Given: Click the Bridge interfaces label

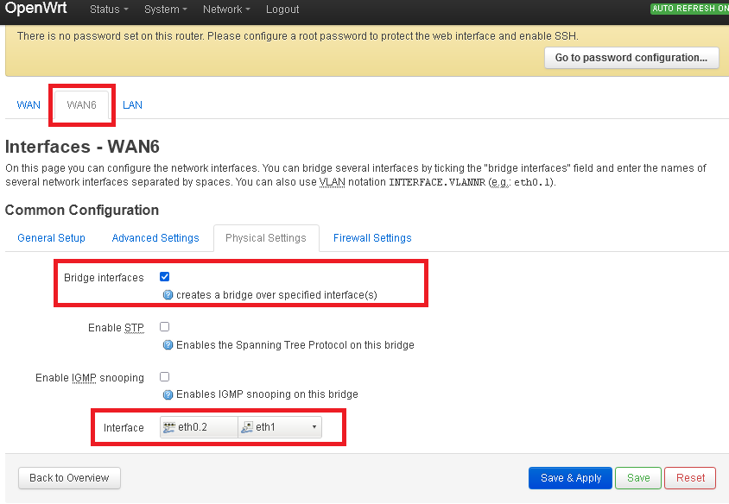Looking at the screenshot, I should click(x=104, y=278).
